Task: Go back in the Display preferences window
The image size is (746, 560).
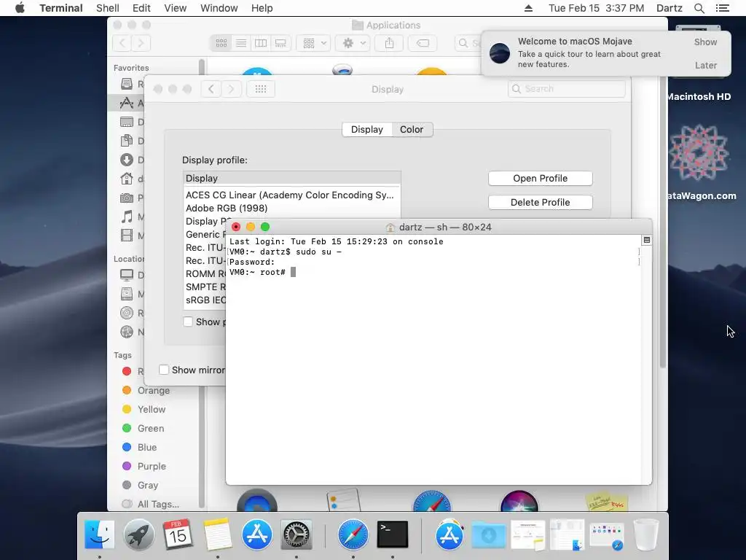Action: [x=211, y=89]
